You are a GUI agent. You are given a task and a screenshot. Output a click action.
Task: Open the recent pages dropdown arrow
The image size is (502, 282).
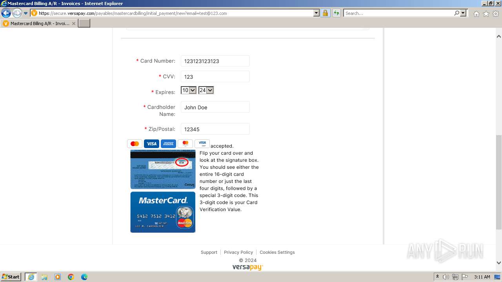coord(26,13)
